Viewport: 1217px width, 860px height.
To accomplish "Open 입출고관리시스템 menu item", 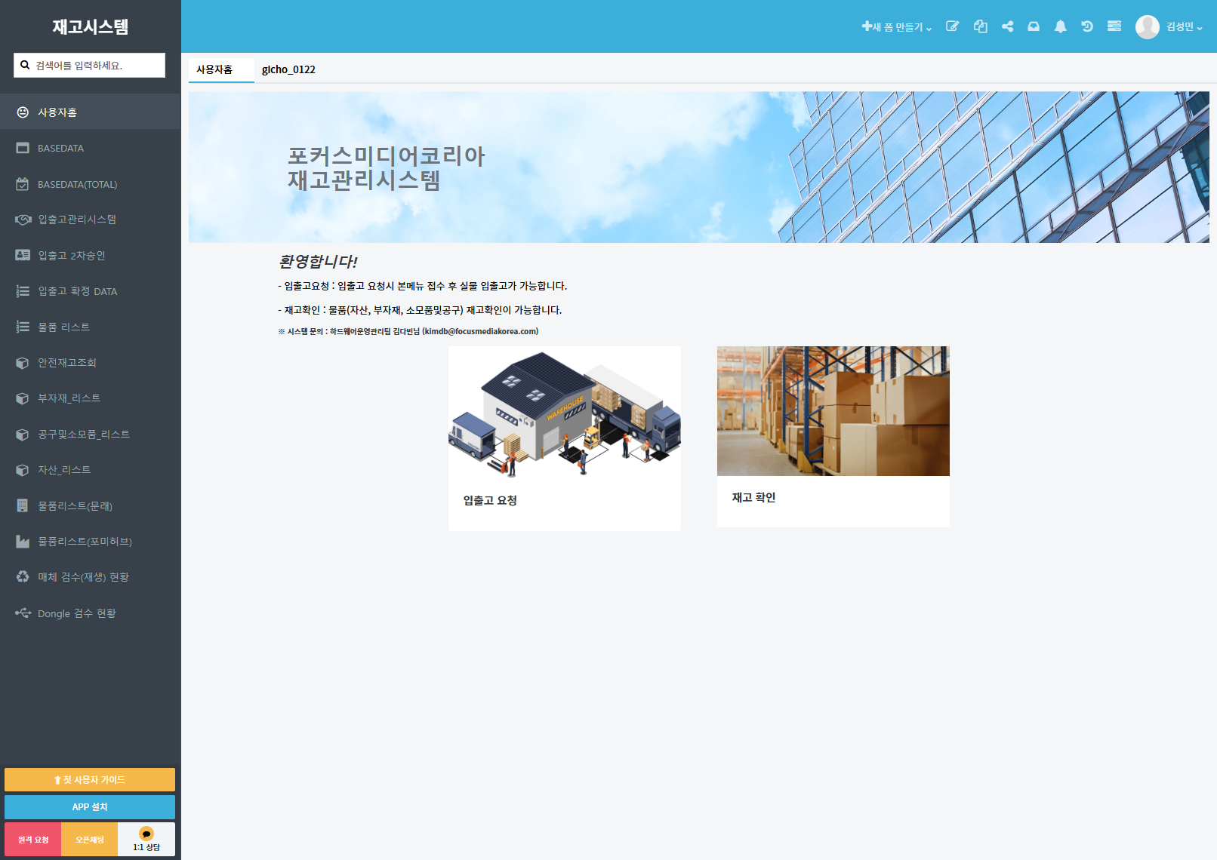I will coord(91,220).
